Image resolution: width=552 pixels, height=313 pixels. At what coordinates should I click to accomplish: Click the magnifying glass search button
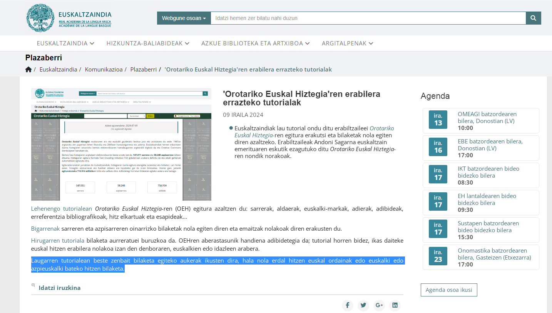(x=533, y=18)
